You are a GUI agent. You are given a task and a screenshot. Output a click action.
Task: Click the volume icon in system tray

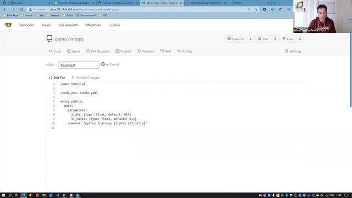click(x=322, y=195)
